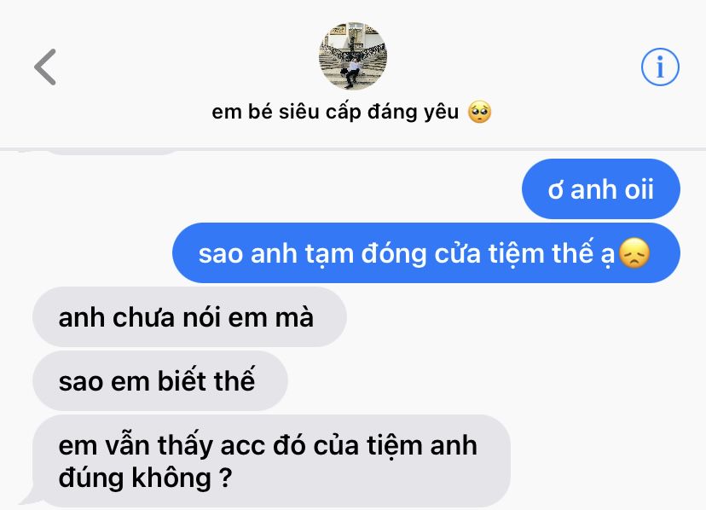Click the "đúng không ?" line of last message
706x510 pixels.
click(145, 478)
